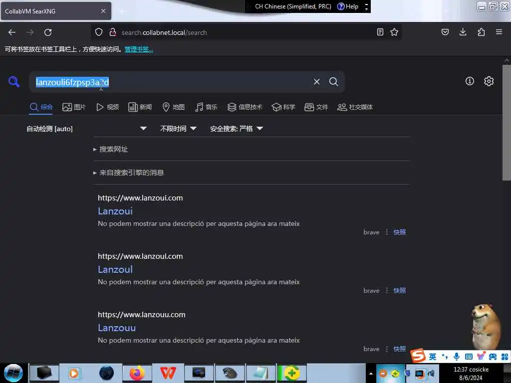Switch to the 图片 images tab
511x383 pixels.
point(74,107)
